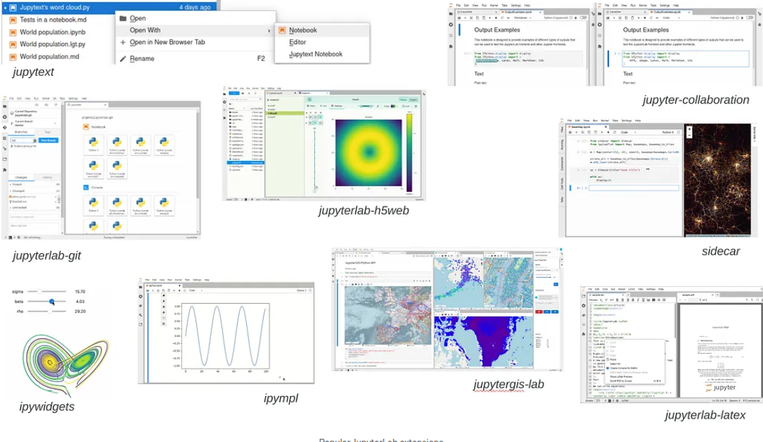Screen dimensions: 763x442
Task: Click the empty input cell in sidecar notebook
Action: [634, 188]
